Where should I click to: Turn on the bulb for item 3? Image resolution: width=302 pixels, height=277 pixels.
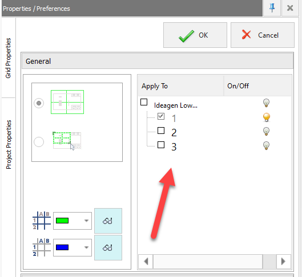point(266,145)
